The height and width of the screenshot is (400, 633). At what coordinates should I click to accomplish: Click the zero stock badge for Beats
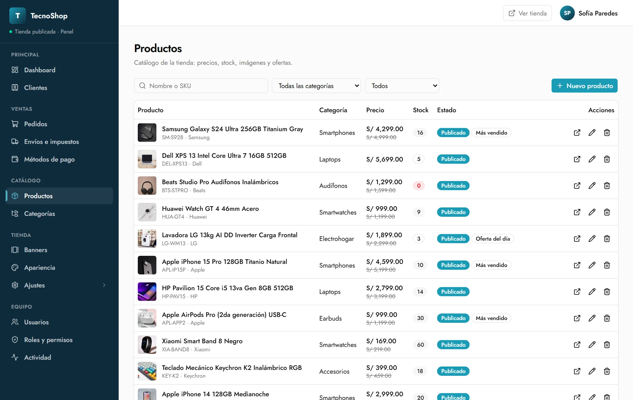point(419,186)
